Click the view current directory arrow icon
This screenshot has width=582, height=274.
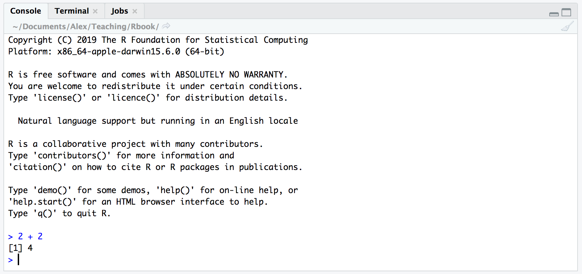(166, 26)
